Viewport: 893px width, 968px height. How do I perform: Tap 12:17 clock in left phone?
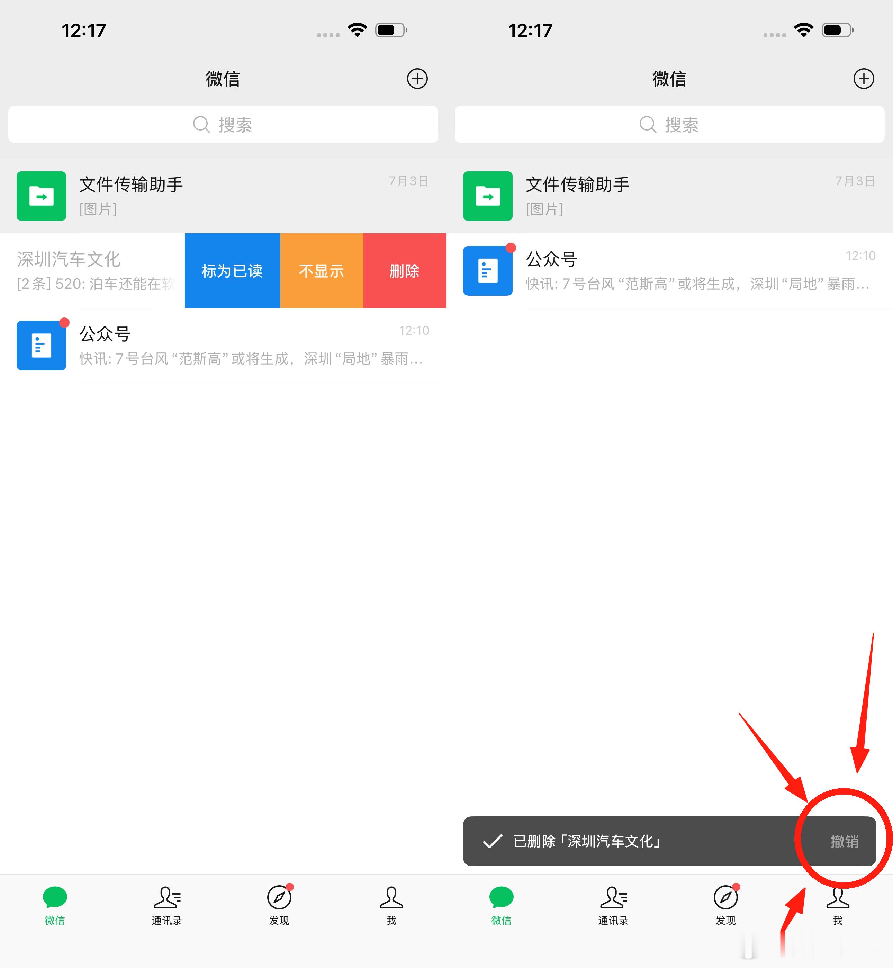(84, 31)
